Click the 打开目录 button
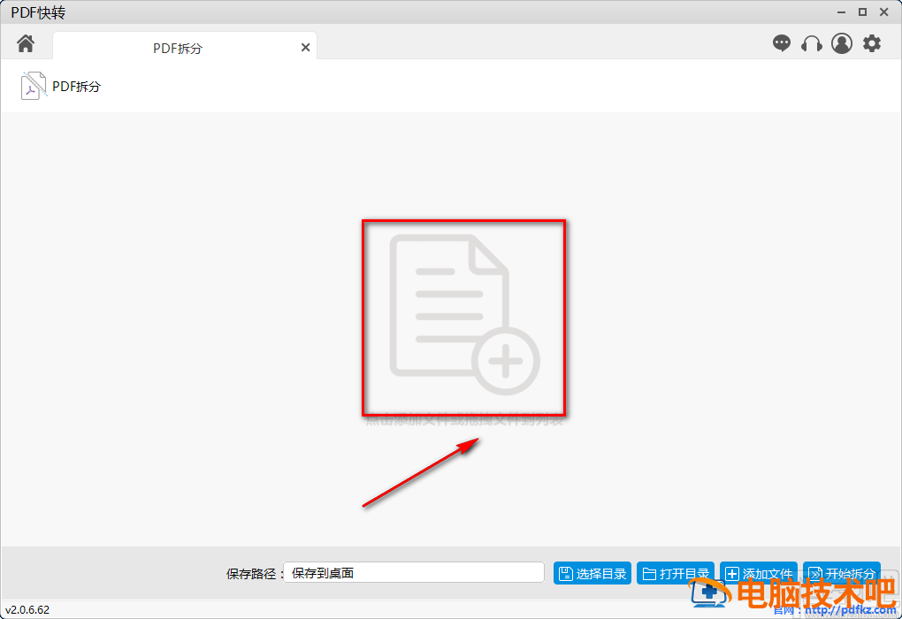This screenshot has height=619, width=902. [676, 573]
